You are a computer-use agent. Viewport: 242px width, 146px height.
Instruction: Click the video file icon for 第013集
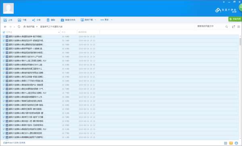click(7, 85)
